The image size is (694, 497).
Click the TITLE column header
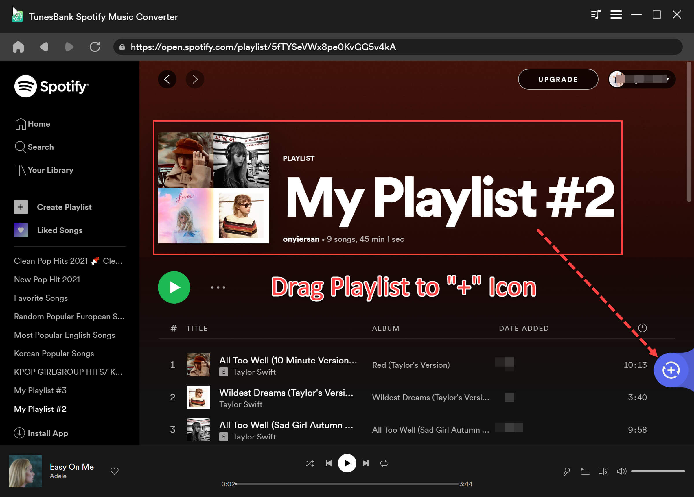pyautogui.click(x=197, y=328)
